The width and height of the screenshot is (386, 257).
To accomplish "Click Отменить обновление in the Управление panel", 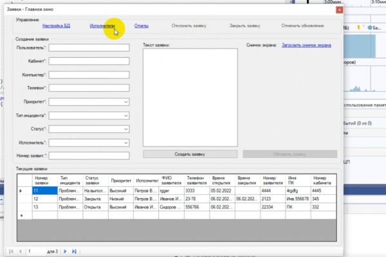I will click(x=302, y=26).
